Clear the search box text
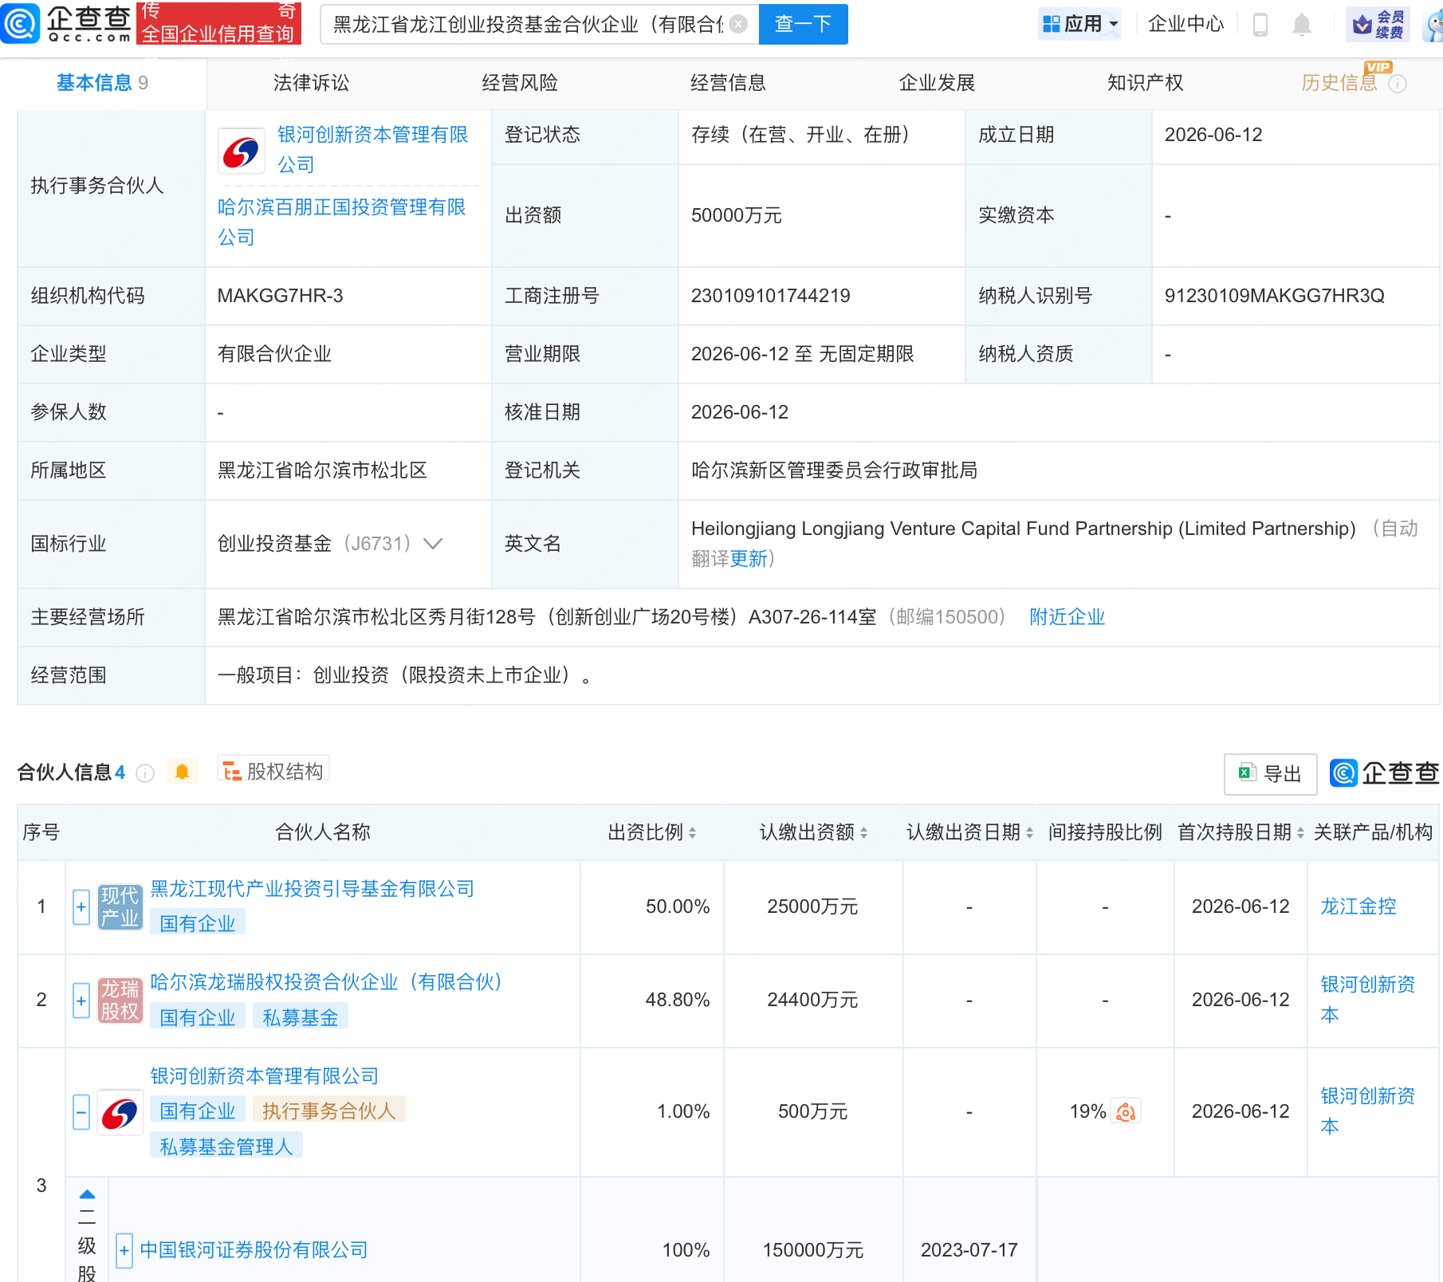The width and height of the screenshot is (1443, 1282). [x=738, y=24]
